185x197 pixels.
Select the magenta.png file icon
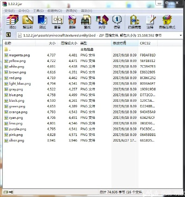click(6, 55)
